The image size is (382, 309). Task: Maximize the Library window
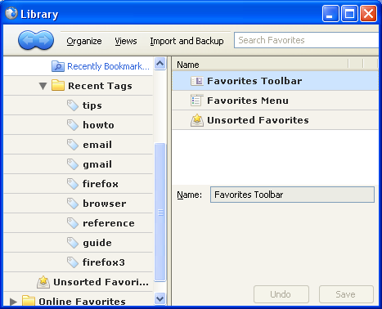349,13
